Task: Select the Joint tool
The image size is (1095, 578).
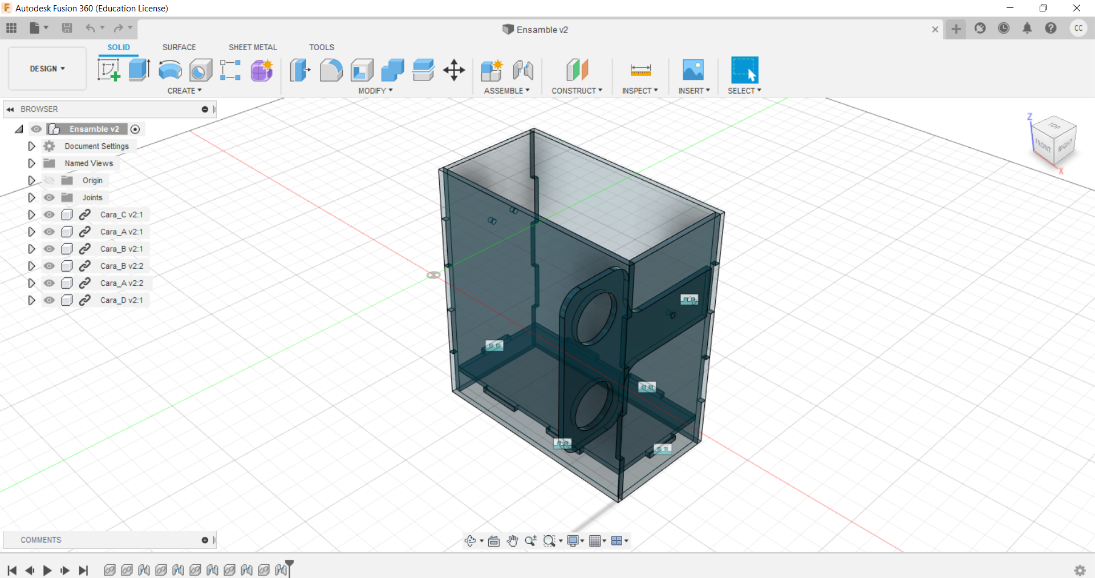Action: pos(523,70)
